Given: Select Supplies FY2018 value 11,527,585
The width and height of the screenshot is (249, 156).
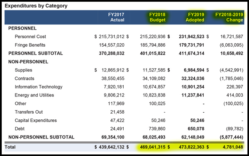Looking at the screenshot, I should point(154,70).
